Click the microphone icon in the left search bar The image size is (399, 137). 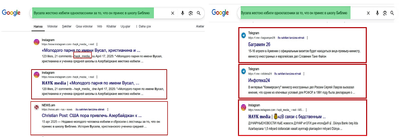tap(182, 13)
